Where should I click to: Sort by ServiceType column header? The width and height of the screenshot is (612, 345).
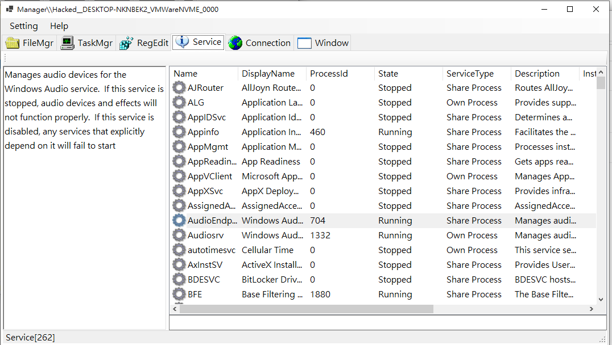(x=477, y=74)
